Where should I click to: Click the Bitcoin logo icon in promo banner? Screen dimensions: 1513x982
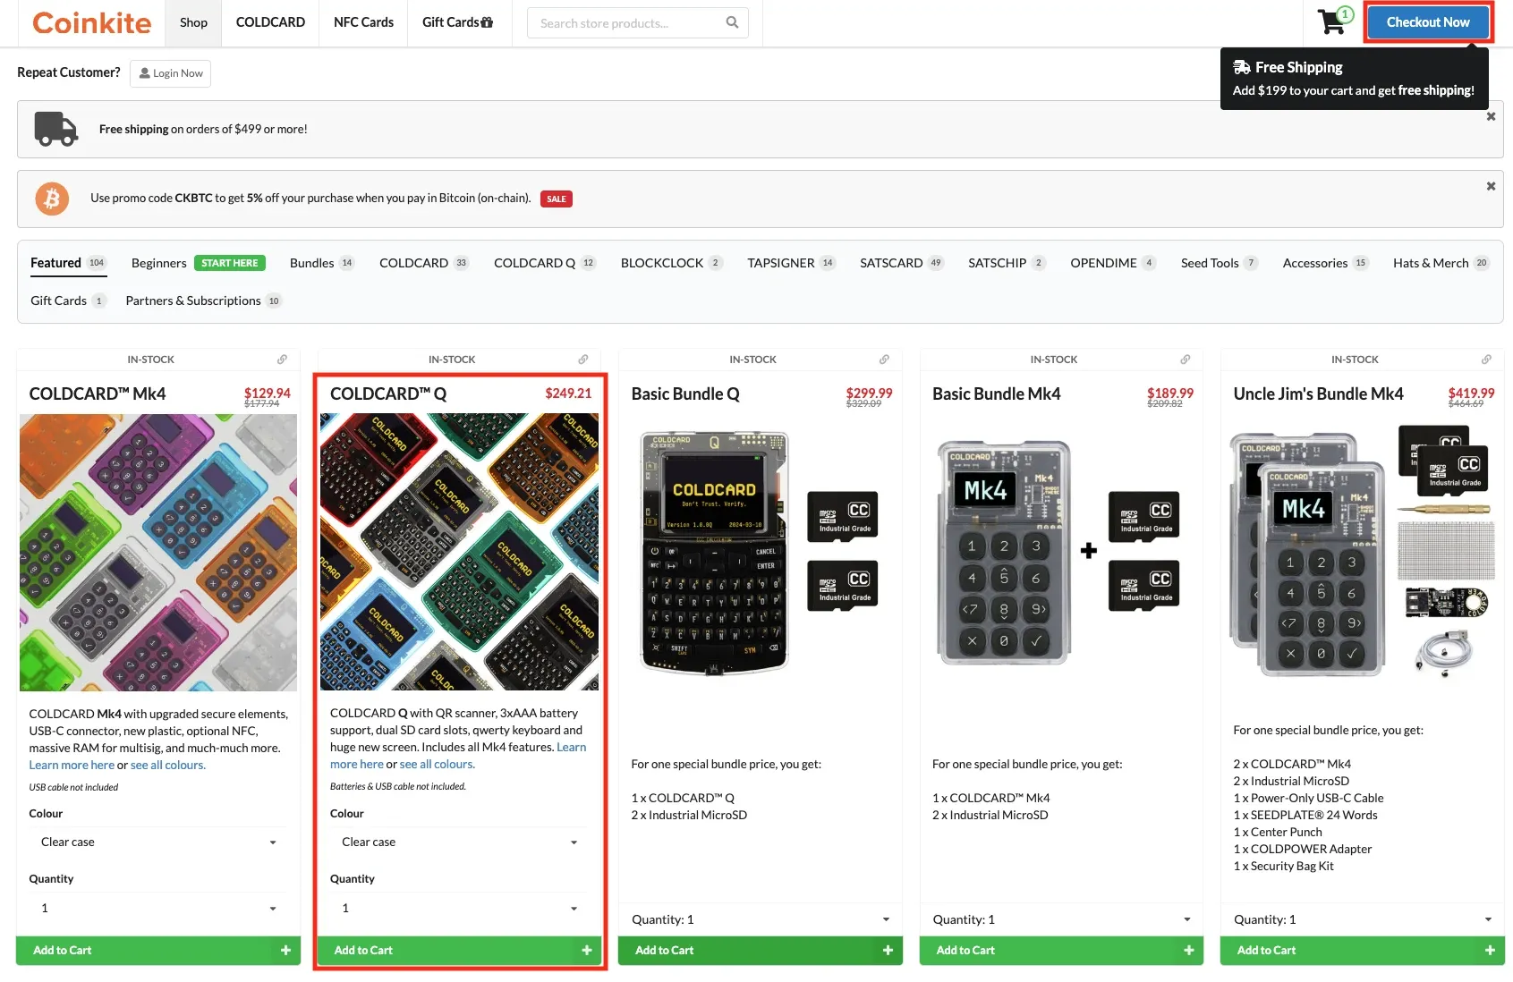coord(52,199)
